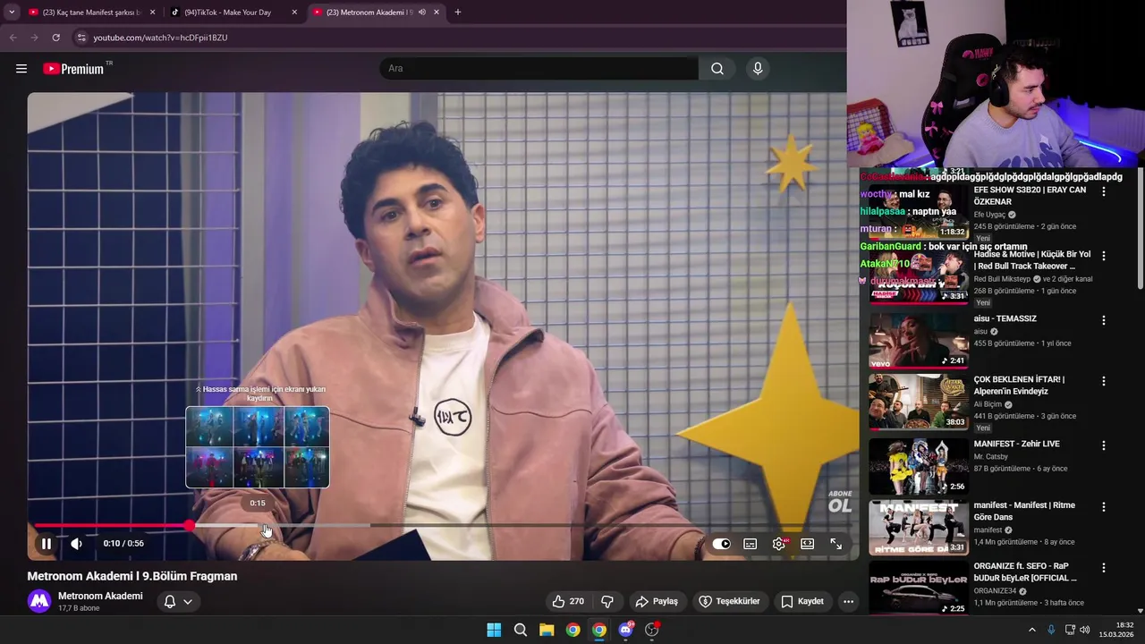The image size is (1145, 644).
Task: Switch to theater mode
Action: click(808, 544)
